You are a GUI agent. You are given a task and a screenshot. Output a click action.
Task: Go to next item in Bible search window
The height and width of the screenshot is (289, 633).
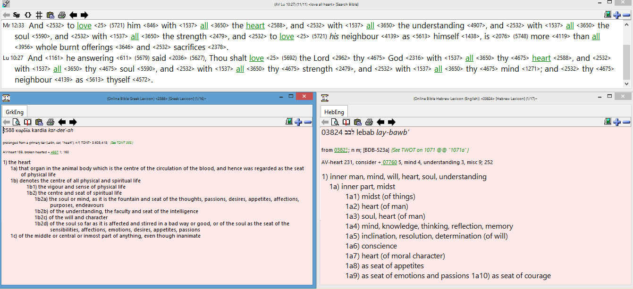point(84,15)
